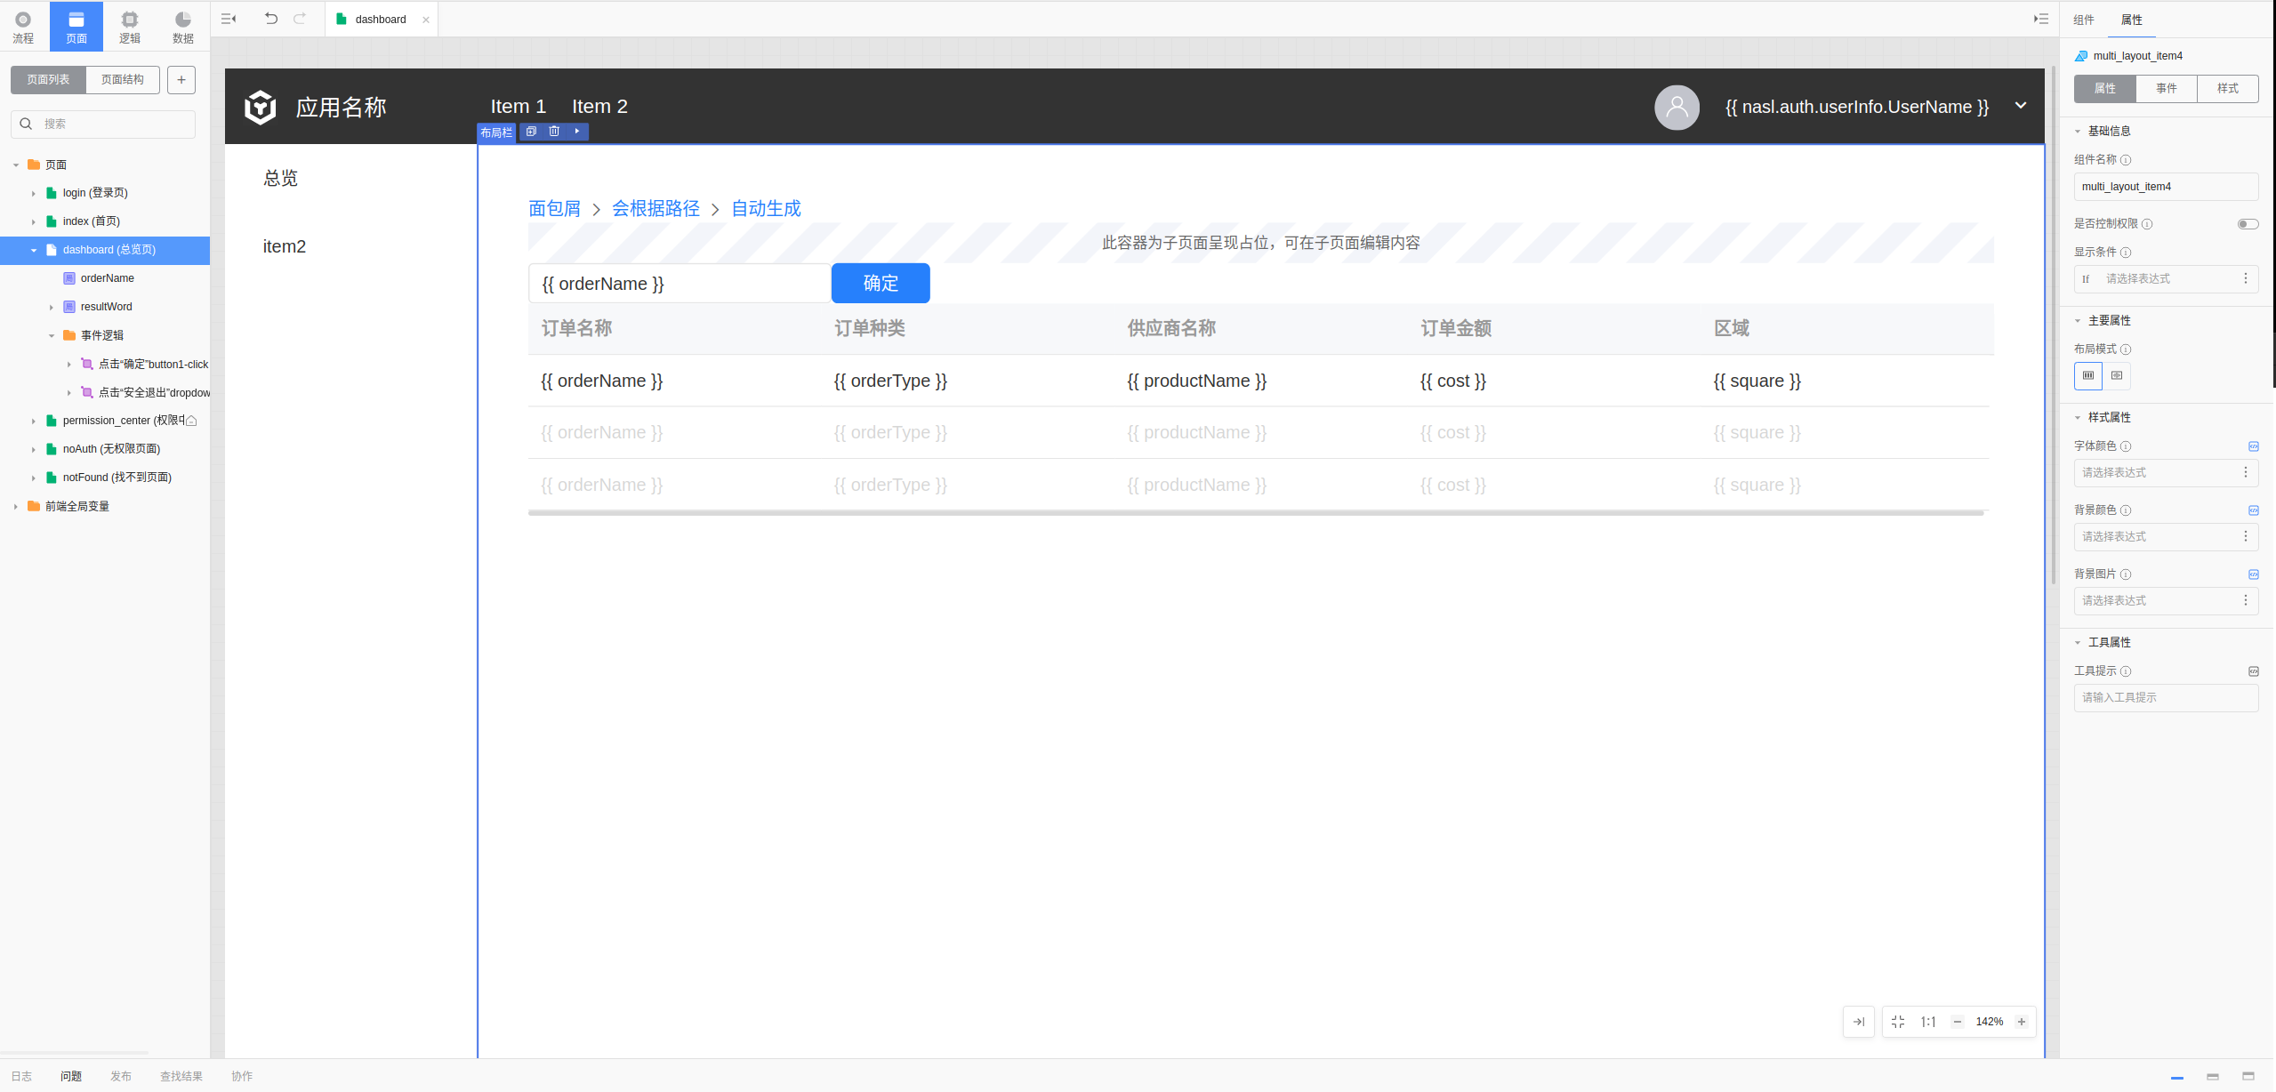Image resolution: width=2276 pixels, height=1092 pixels.
Task: Click the app logo in header
Action: click(261, 107)
